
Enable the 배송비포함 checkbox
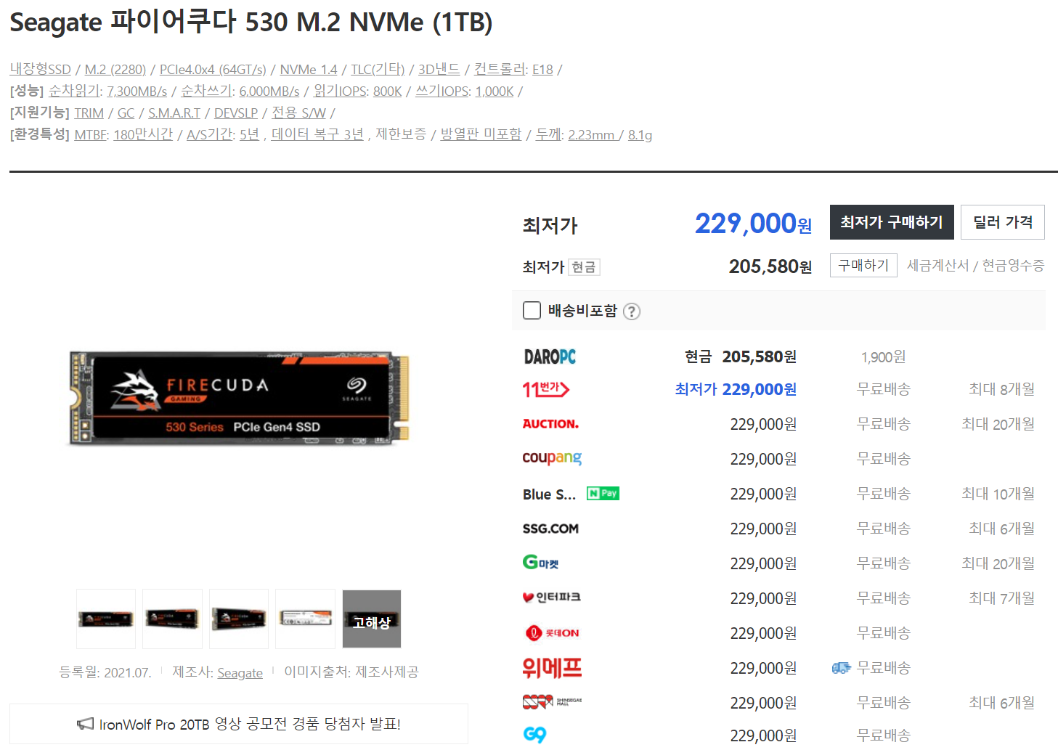(x=532, y=311)
